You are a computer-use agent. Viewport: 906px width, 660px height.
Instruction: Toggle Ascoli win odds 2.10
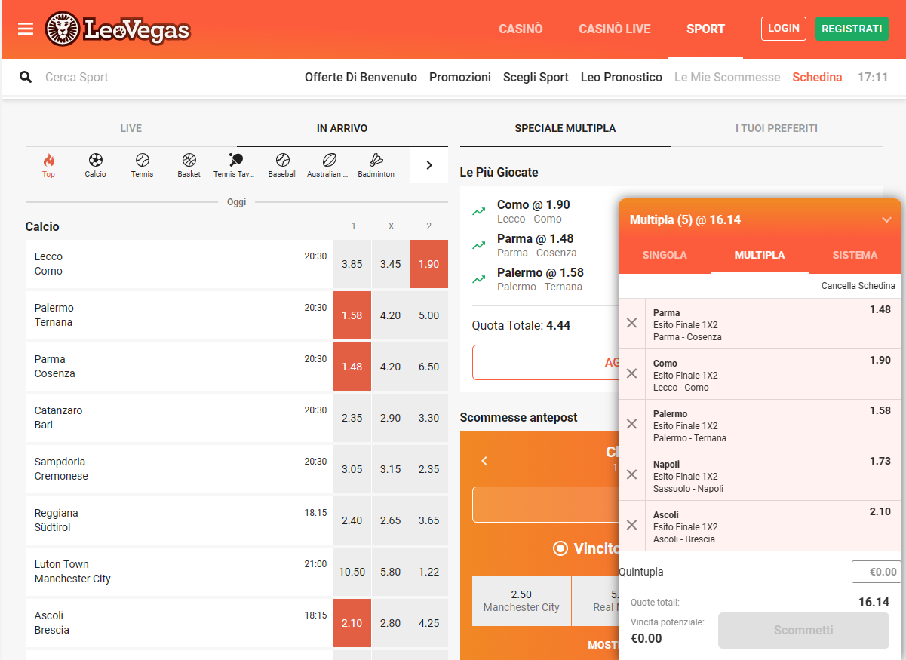[352, 623]
